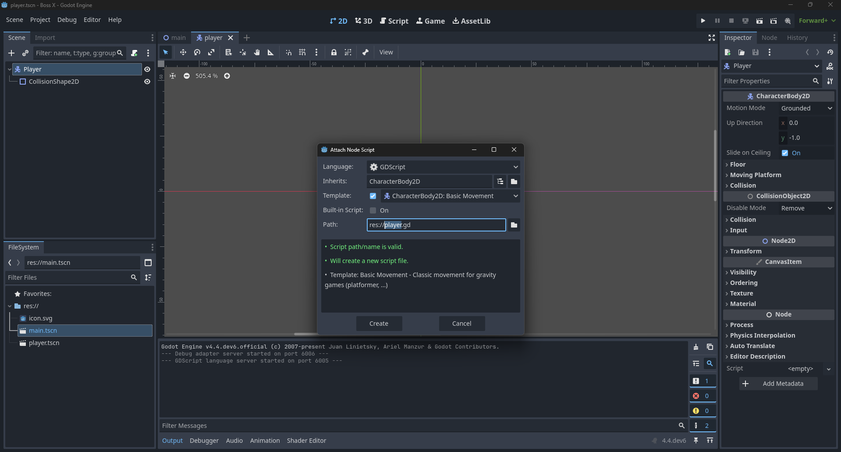Open the Language GDScript dropdown
The width and height of the screenshot is (841, 452).
(444, 167)
